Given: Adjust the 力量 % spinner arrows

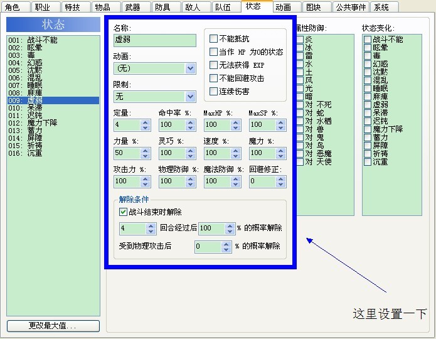Looking at the screenshot, I should 145,153.
